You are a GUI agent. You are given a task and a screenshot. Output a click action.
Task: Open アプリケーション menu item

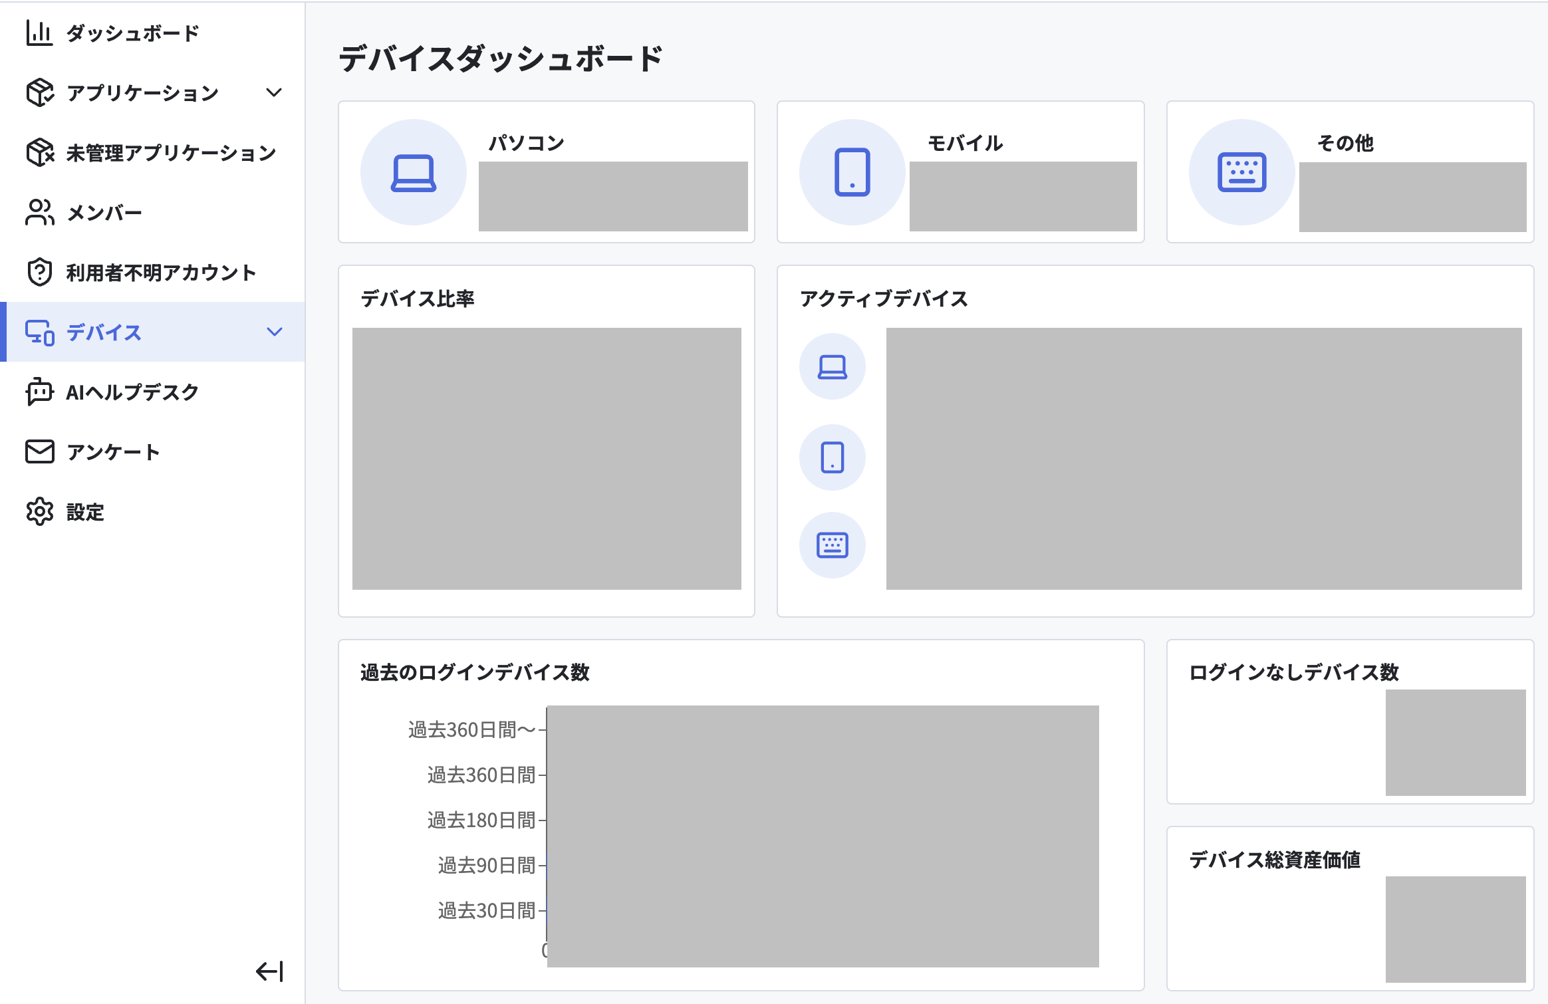tap(153, 92)
